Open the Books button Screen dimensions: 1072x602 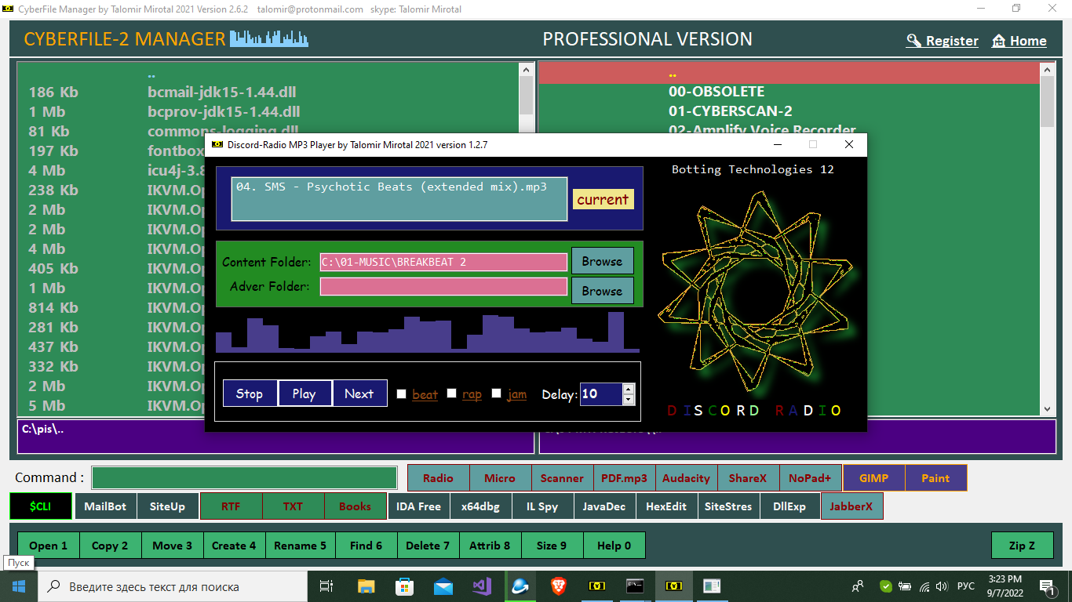click(355, 506)
